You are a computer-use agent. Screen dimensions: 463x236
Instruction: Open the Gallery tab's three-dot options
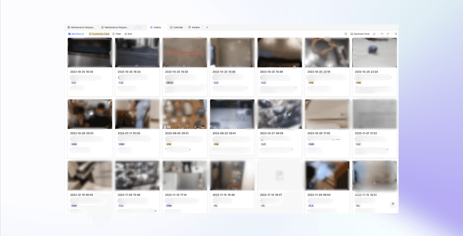(164, 27)
